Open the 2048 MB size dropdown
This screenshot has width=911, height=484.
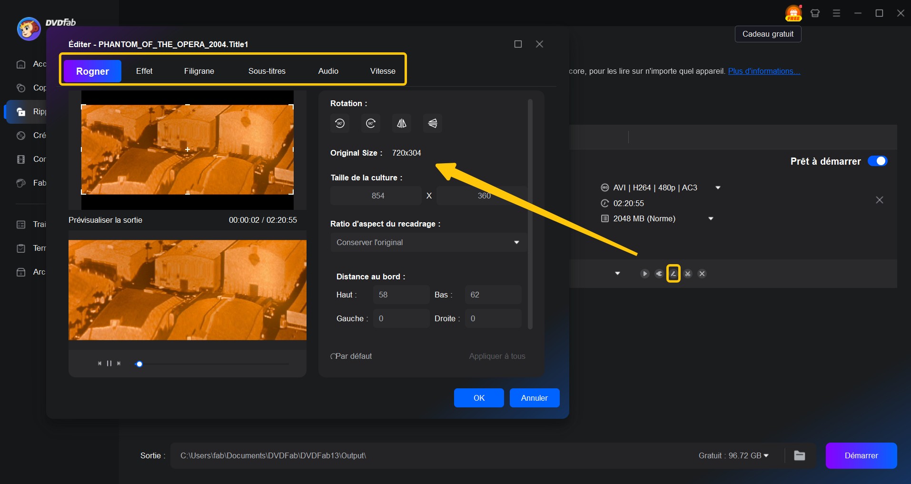[711, 219]
